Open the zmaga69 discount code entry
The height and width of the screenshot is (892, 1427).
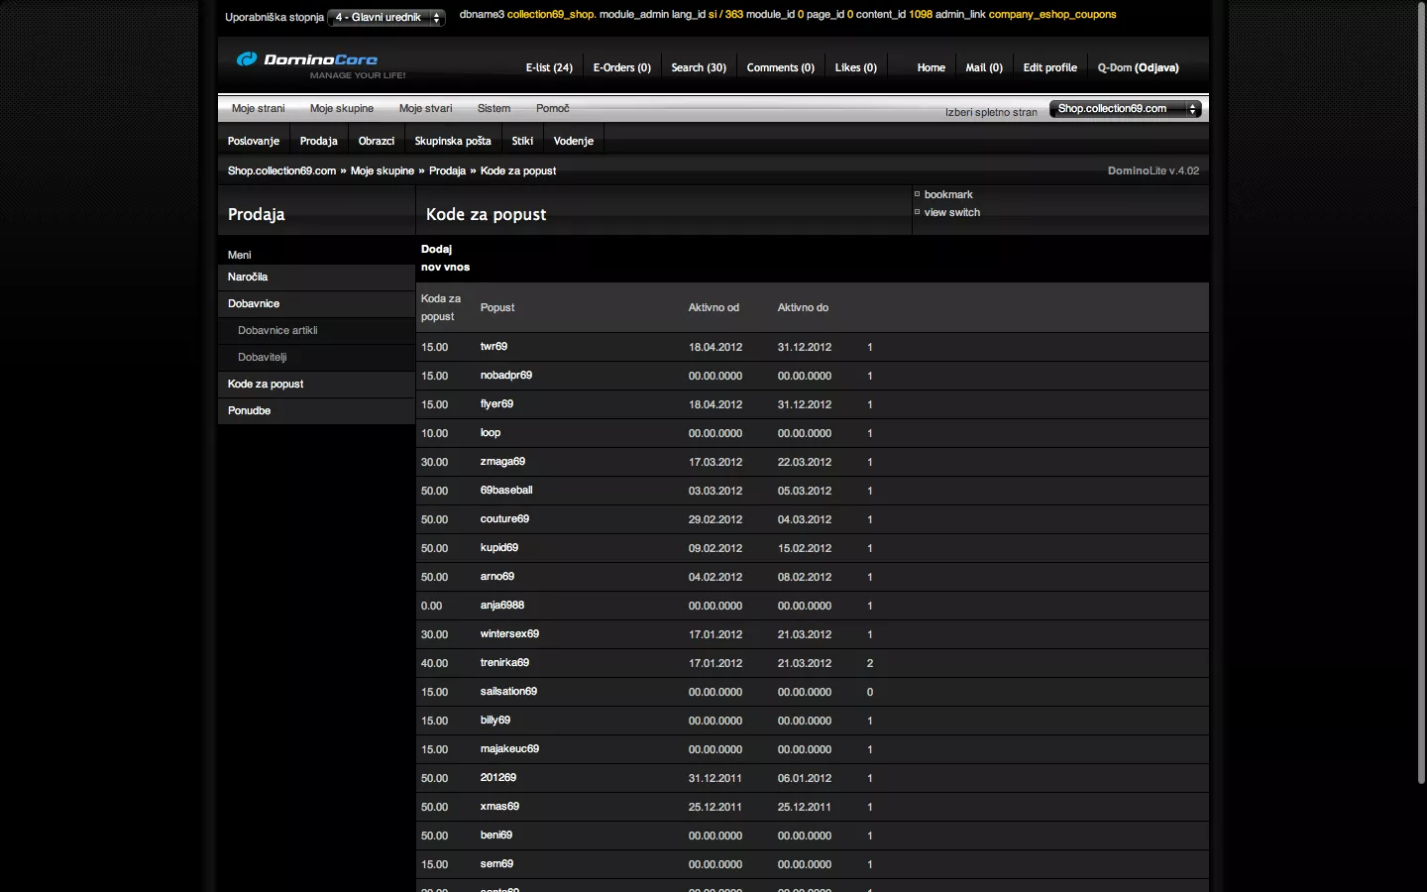(x=502, y=462)
